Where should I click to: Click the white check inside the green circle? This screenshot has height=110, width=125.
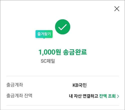[62, 27]
